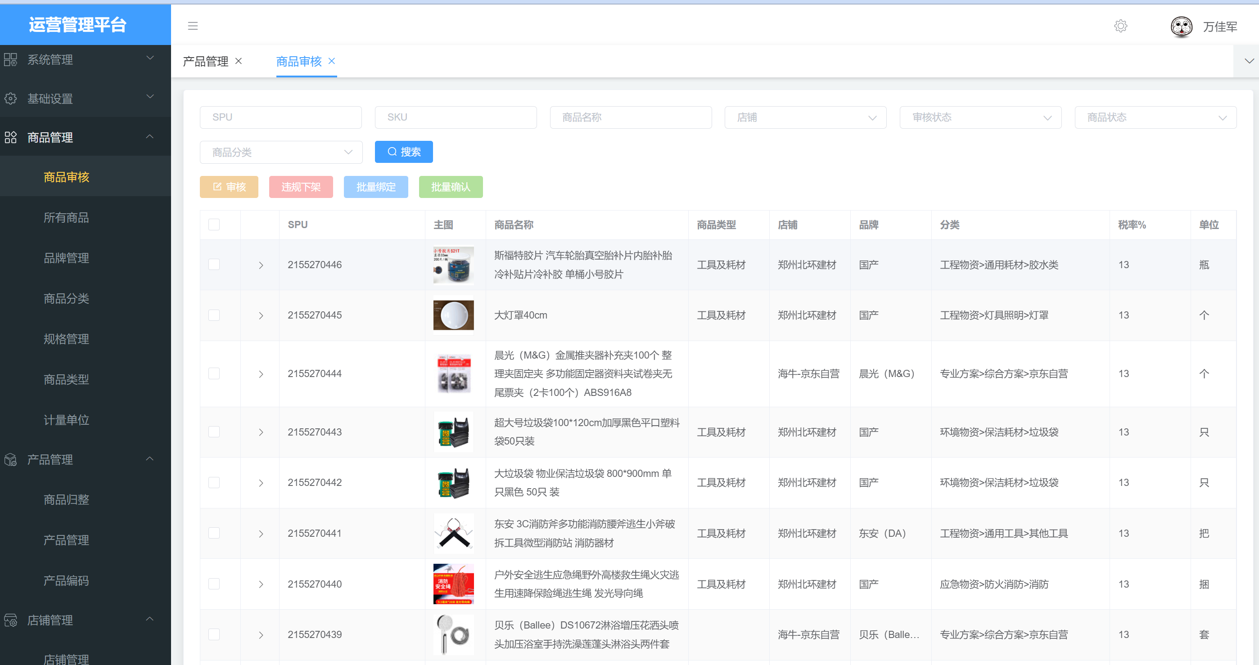Expand the 系统管理 sidebar menu

click(x=86, y=59)
